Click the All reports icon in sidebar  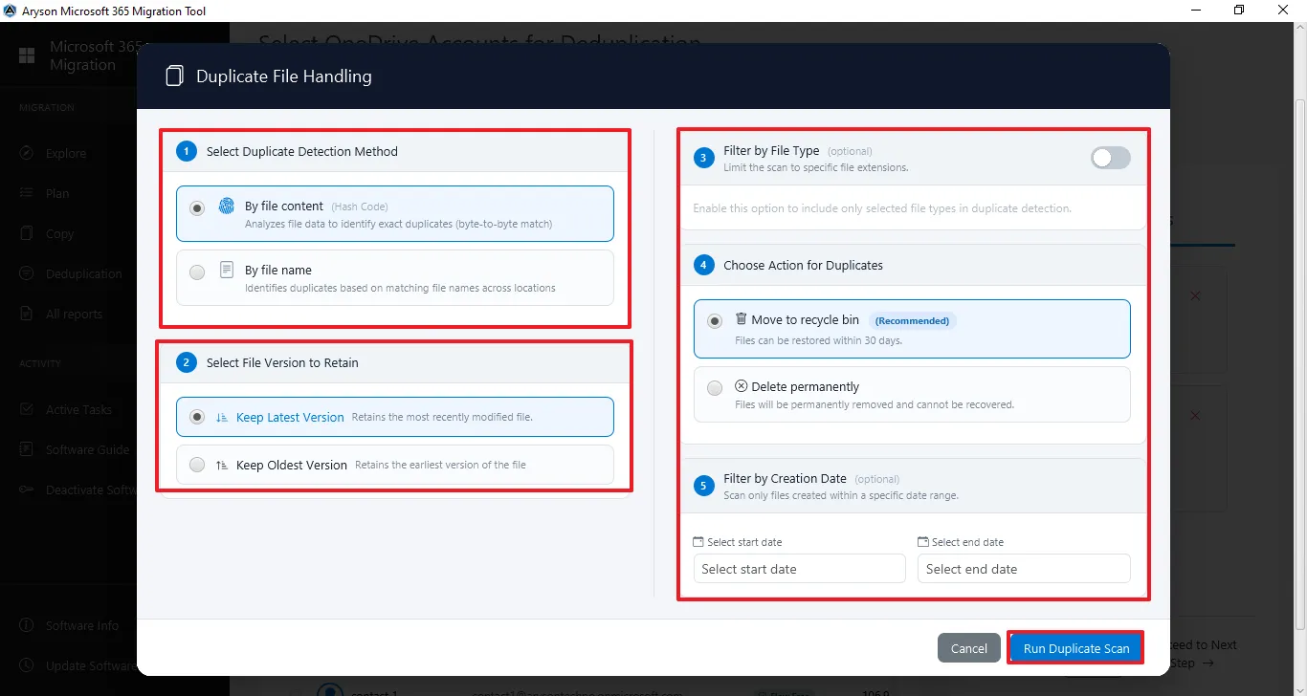pos(27,314)
